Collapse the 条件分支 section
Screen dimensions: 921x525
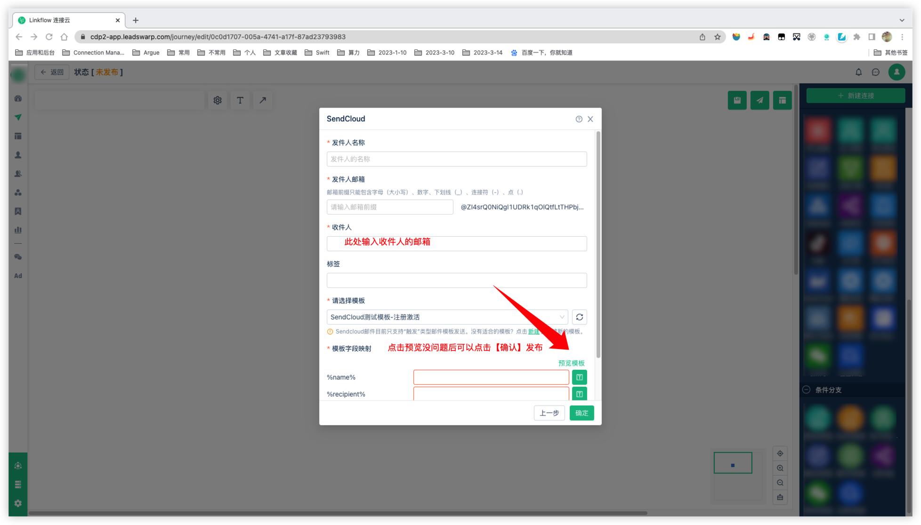[806, 390]
